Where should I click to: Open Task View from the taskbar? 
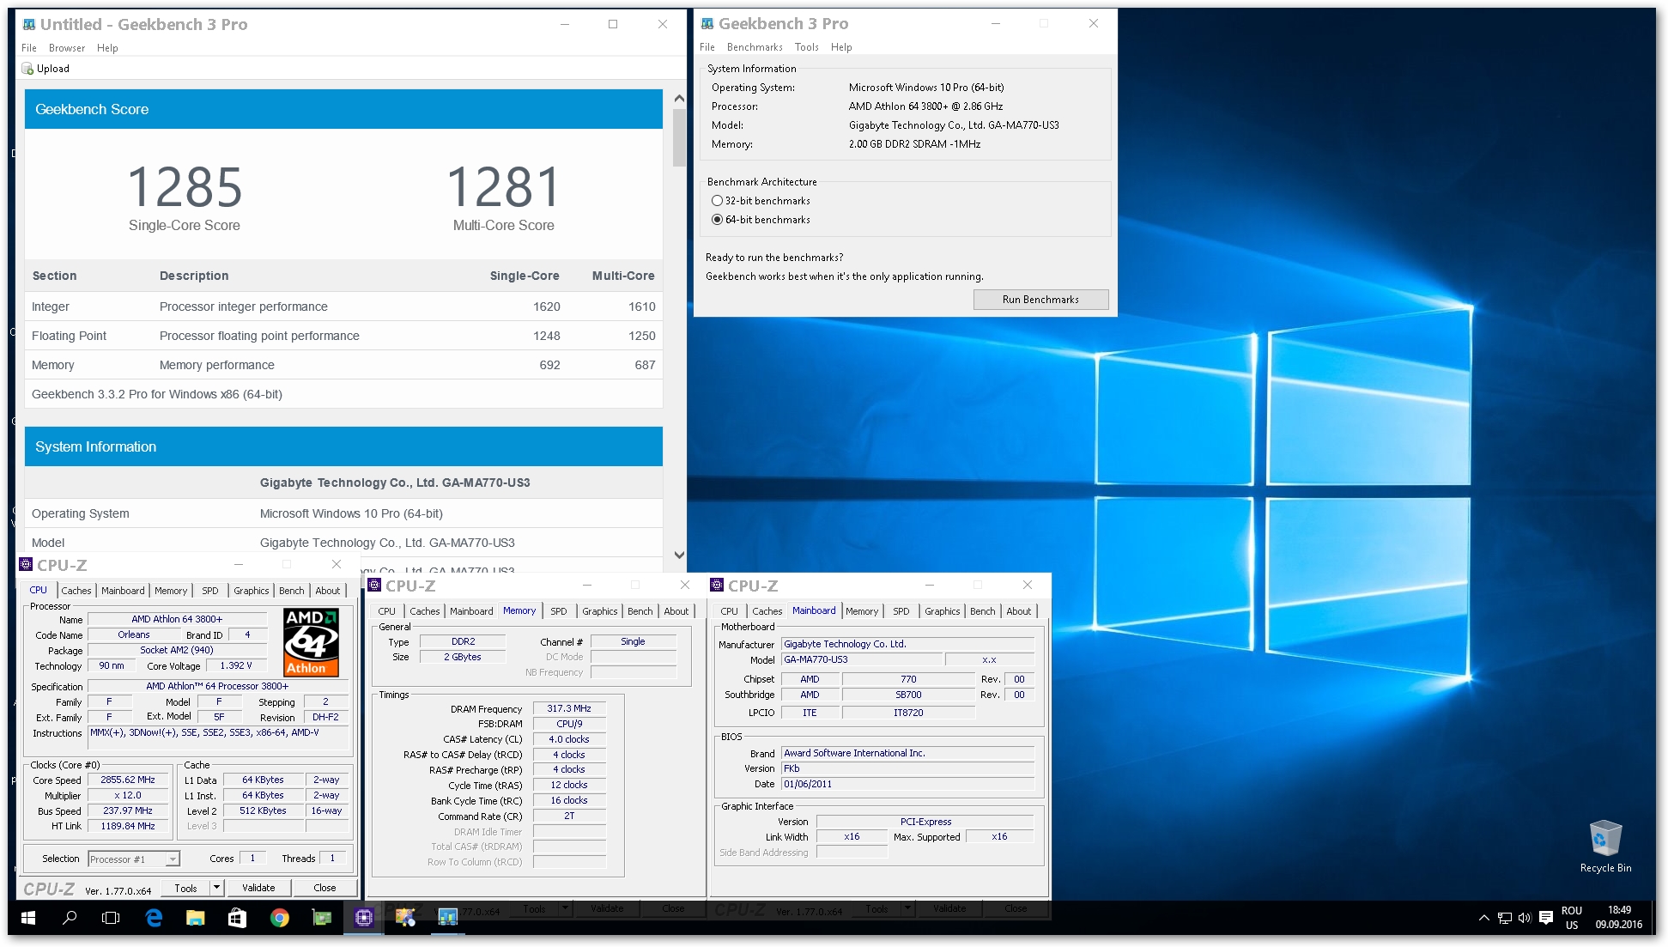pyautogui.click(x=111, y=918)
